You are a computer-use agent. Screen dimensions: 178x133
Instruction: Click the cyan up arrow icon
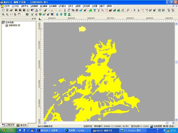57,14
